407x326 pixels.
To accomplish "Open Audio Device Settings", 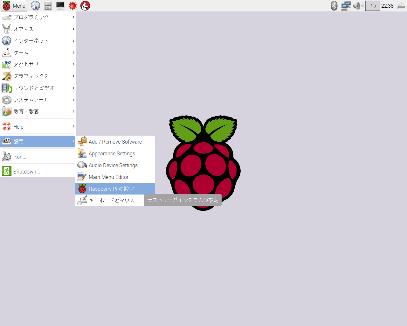I will pos(115,165).
